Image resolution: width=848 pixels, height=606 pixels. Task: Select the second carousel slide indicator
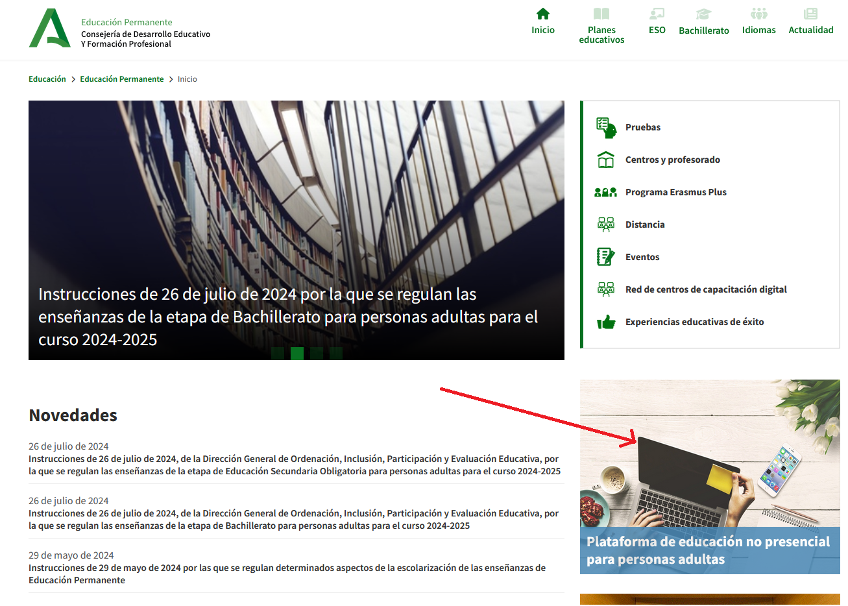(x=297, y=354)
